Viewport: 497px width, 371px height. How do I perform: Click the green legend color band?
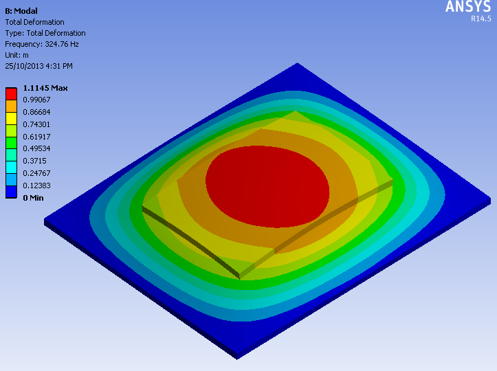[x=12, y=142]
